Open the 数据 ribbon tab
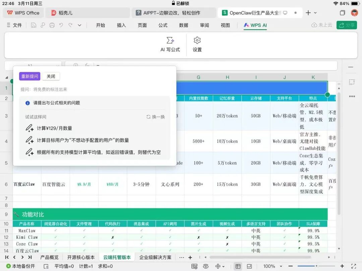 184,25
